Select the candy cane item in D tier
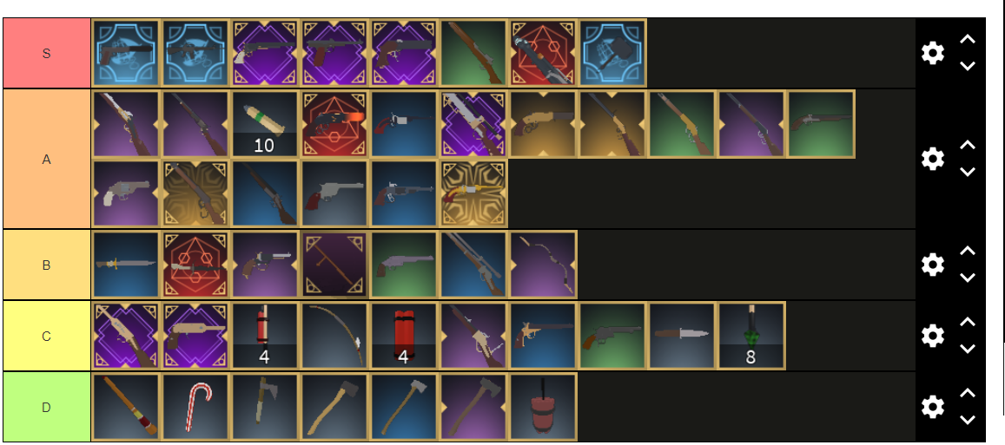1005x445 pixels. [x=195, y=407]
